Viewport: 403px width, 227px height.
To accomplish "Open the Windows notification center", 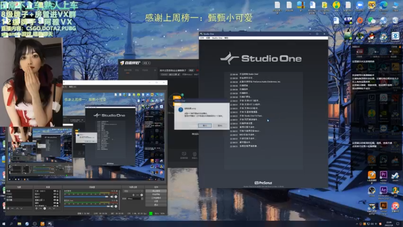I will point(397,223).
